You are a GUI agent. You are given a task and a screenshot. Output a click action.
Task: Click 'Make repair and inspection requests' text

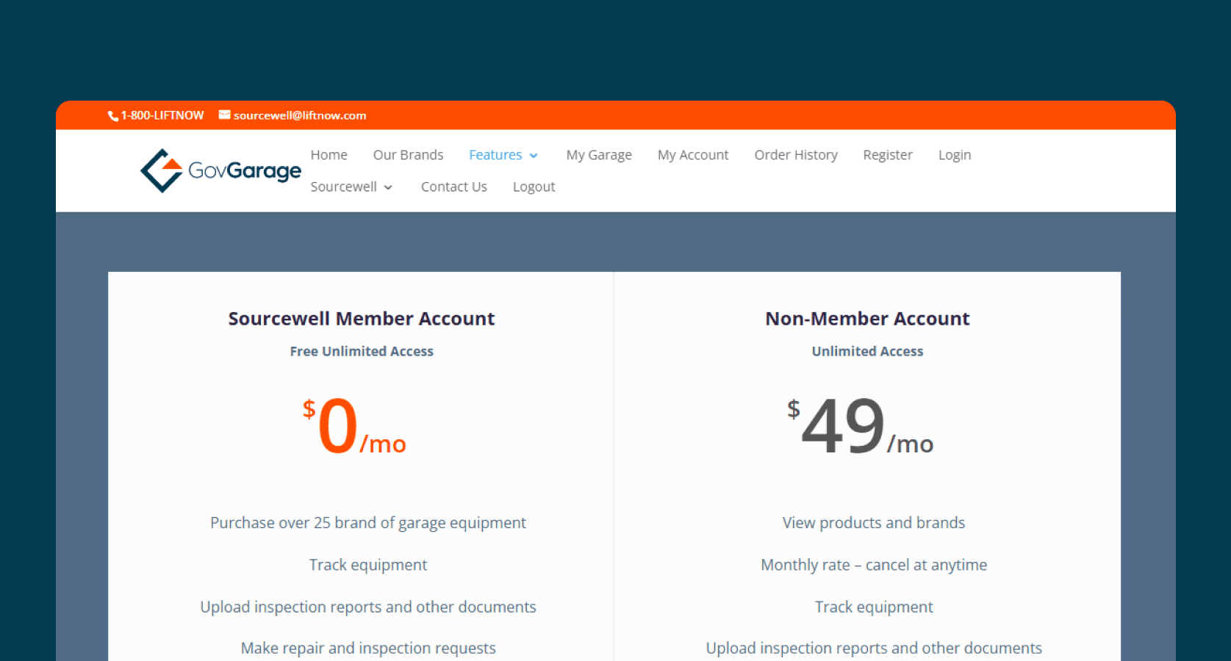click(x=368, y=649)
